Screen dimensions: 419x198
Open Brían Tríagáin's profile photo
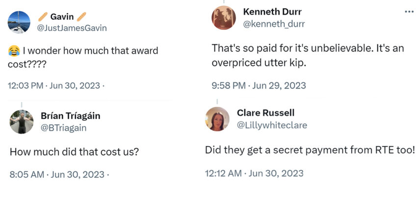[22, 122]
